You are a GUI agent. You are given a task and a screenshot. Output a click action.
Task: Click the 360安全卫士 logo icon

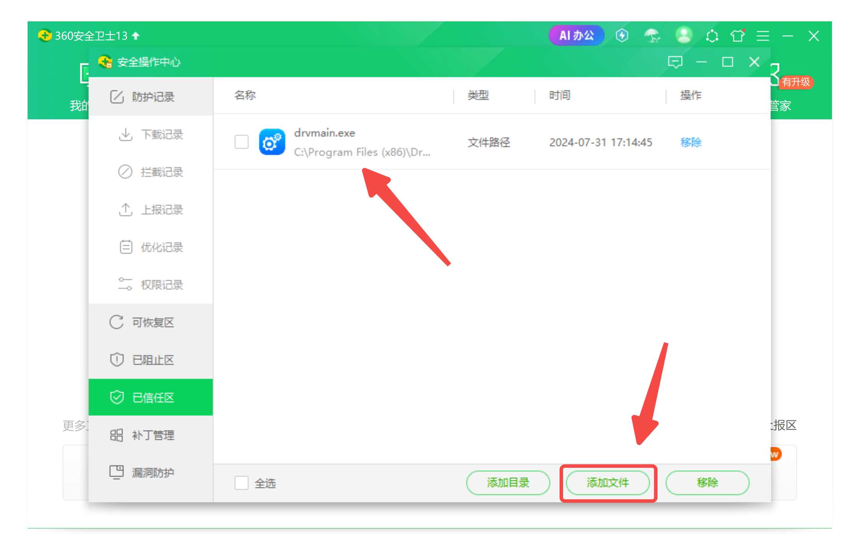pyautogui.click(x=45, y=35)
